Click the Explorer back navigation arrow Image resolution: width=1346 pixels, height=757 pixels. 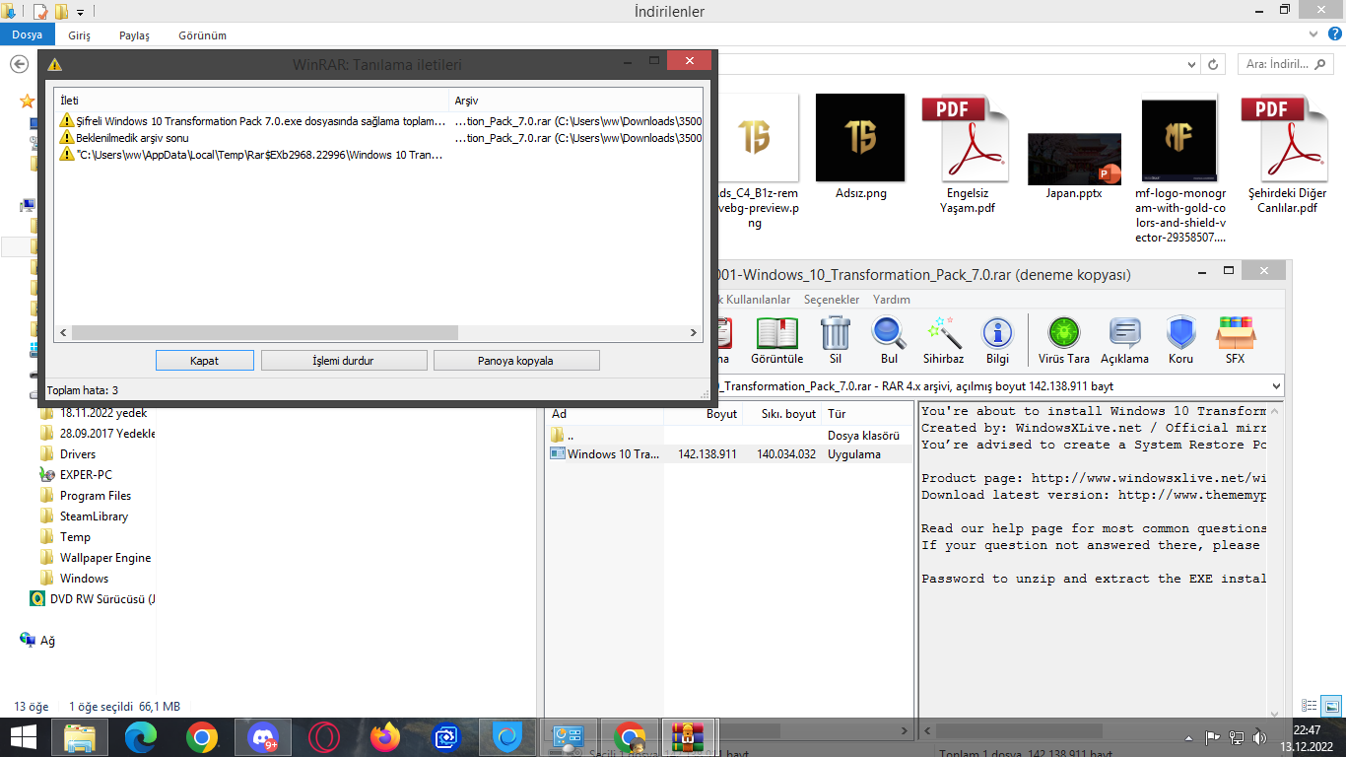pyautogui.click(x=18, y=64)
